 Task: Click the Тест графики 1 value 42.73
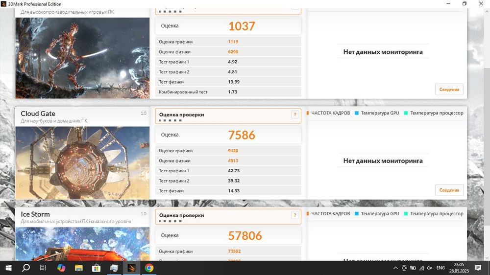pos(234,171)
